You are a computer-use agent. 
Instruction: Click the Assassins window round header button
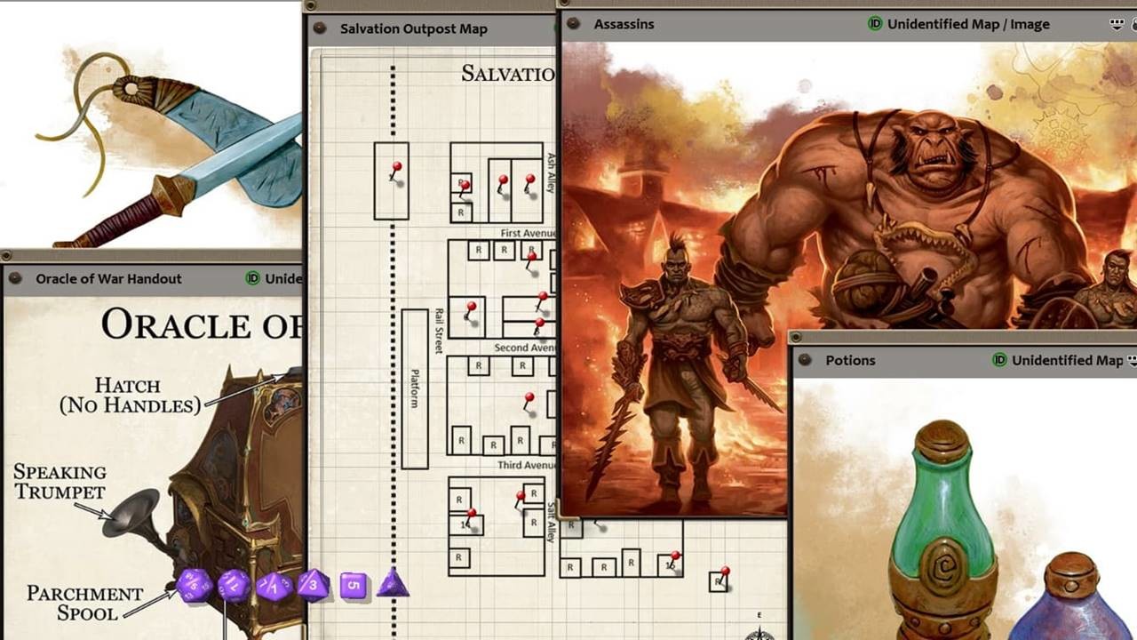tap(574, 24)
